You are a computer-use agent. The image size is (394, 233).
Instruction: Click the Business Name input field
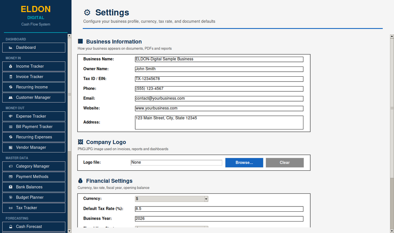tap(219, 59)
